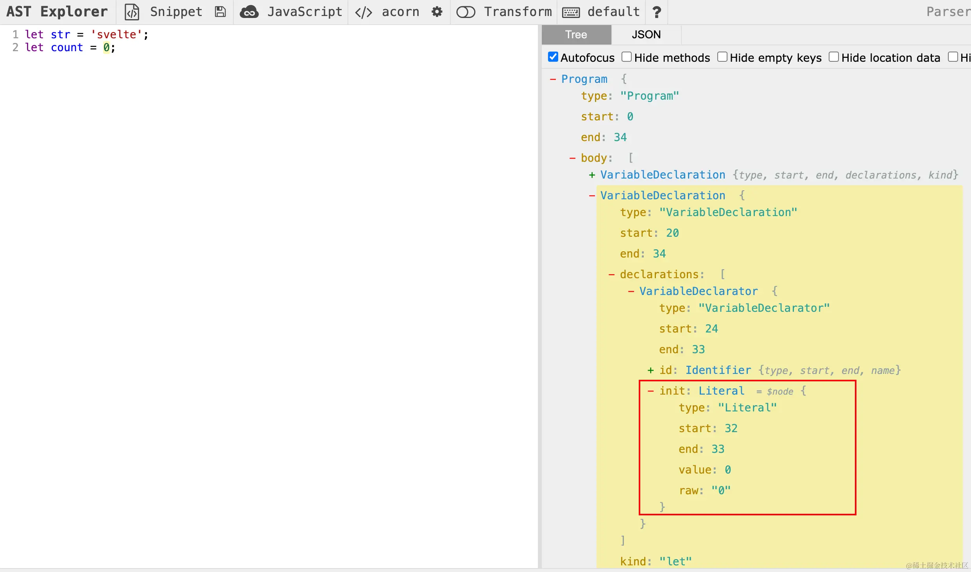Enable Hide empty keys checkbox
Viewport: 971px width, 572px height.
tap(722, 57)
